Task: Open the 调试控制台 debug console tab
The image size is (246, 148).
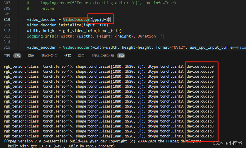Action: tap(49, 56)
